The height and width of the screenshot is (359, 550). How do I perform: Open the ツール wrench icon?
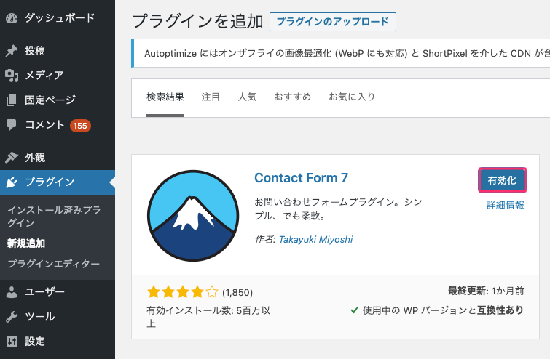[x=12, y=317]
